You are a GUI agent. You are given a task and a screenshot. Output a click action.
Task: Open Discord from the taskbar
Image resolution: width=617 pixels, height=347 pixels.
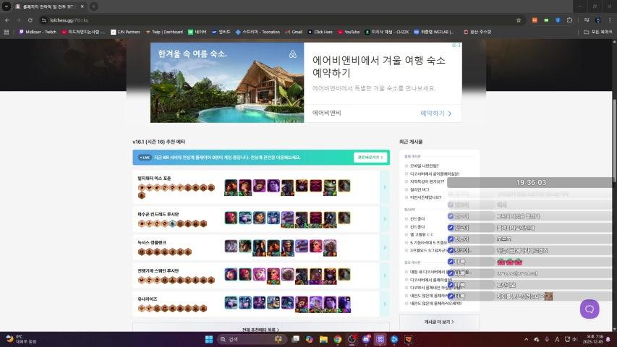pos(366,339)
